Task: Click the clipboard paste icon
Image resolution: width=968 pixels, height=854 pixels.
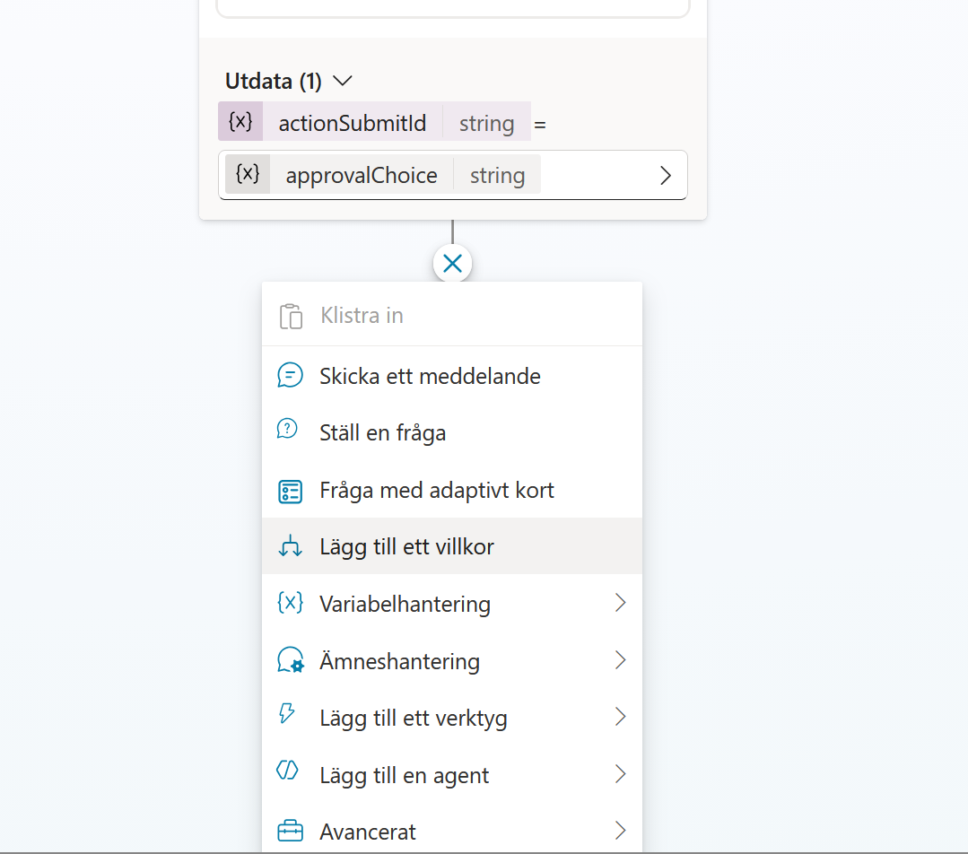Action: click(291, 316)
